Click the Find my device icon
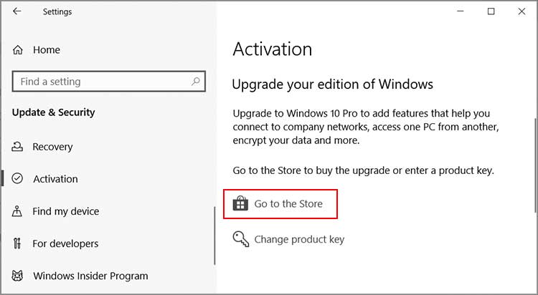538x295 pixels. coord(18,211)
